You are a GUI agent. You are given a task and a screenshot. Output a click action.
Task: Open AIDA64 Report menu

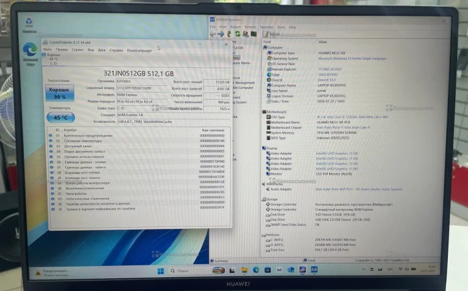point(235,27)
